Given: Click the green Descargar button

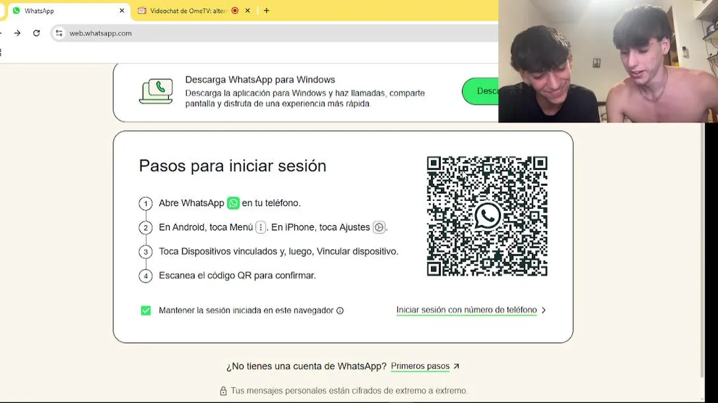Looking at the screenshot, I should (480, 91).
